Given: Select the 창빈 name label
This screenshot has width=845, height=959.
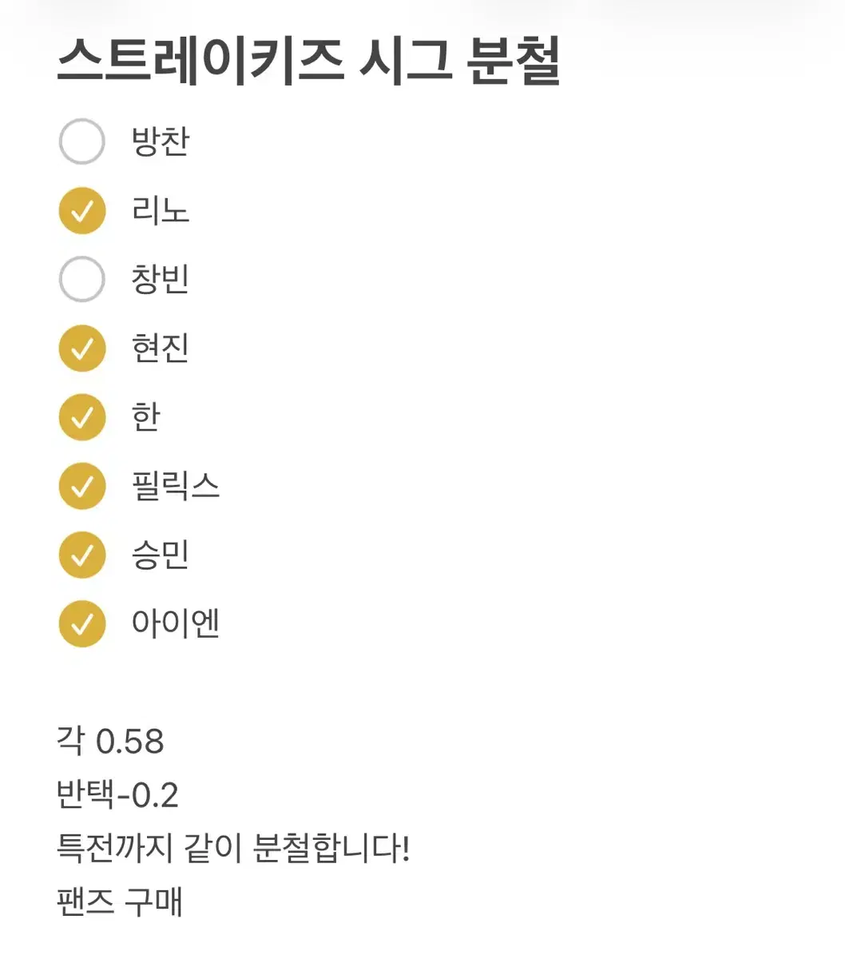Looking at the screenshot, I should (160, 279).
